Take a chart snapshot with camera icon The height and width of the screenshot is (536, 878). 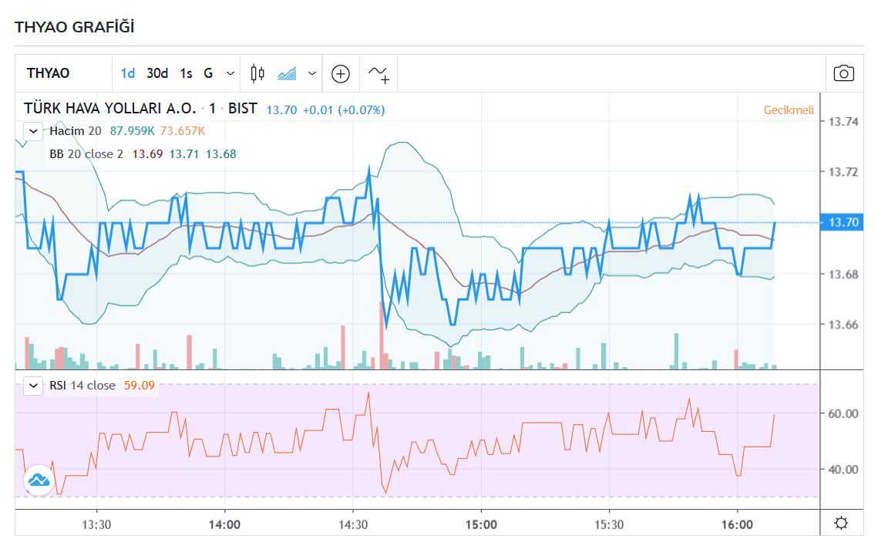[x=844, y=73]
